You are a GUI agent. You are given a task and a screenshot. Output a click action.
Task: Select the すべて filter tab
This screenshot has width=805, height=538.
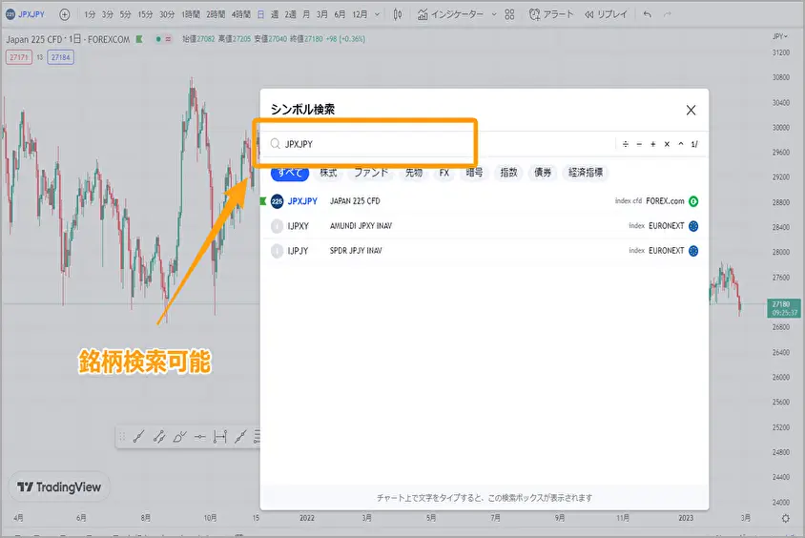tap(290, 173)
